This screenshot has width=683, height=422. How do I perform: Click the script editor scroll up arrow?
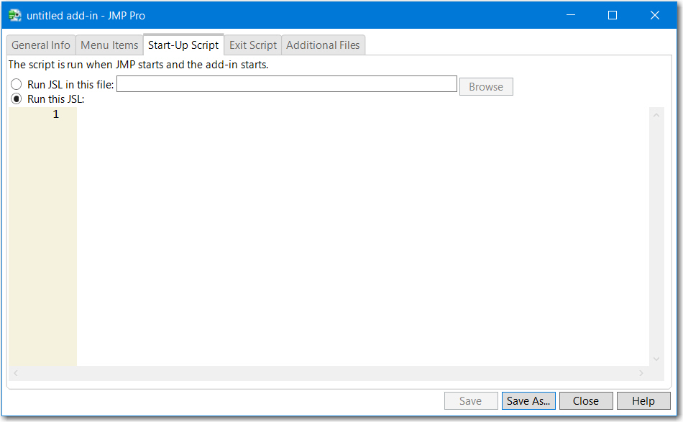pos(656,115)
